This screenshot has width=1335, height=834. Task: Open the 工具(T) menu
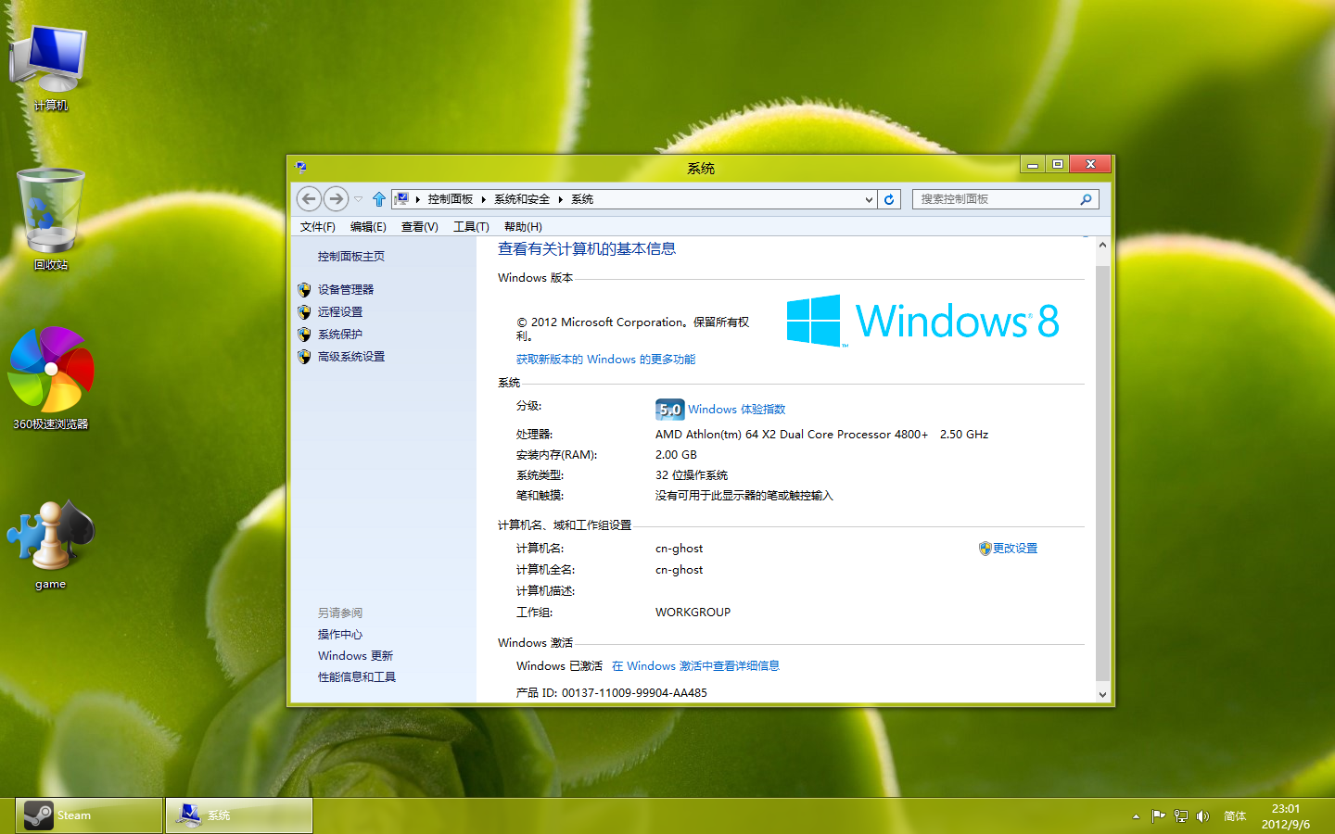(x=471, y=227)
